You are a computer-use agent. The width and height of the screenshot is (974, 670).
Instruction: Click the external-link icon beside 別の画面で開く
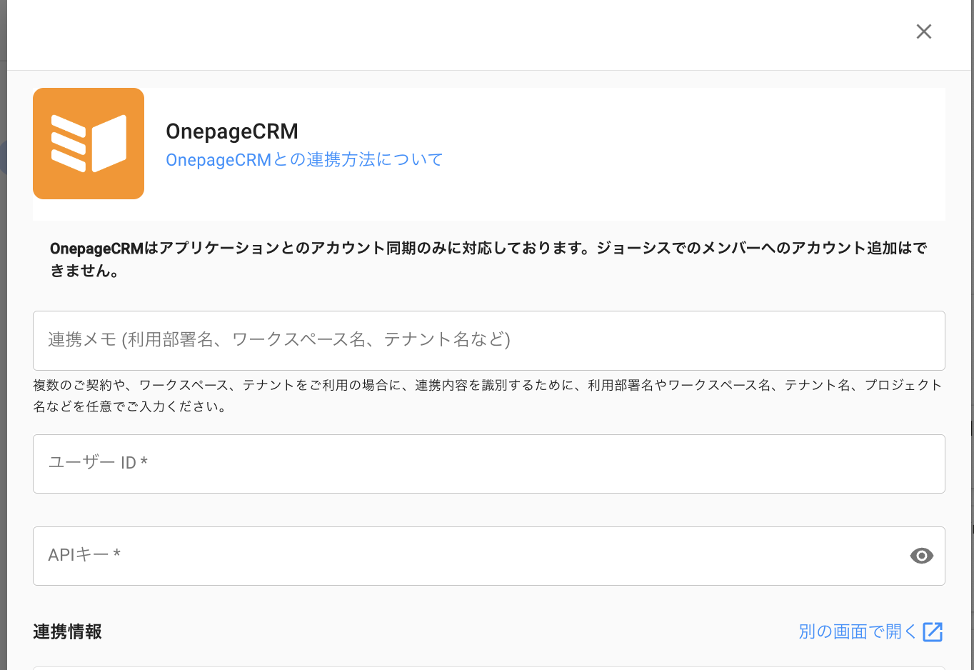pyautogui.click(x=933, y=632)
